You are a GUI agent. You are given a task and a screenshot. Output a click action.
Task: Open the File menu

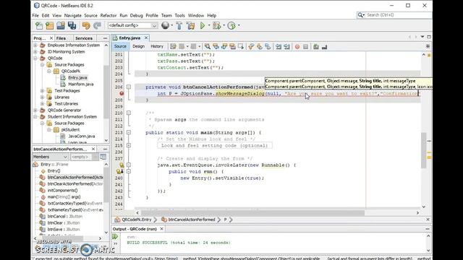tap(35, 15)
